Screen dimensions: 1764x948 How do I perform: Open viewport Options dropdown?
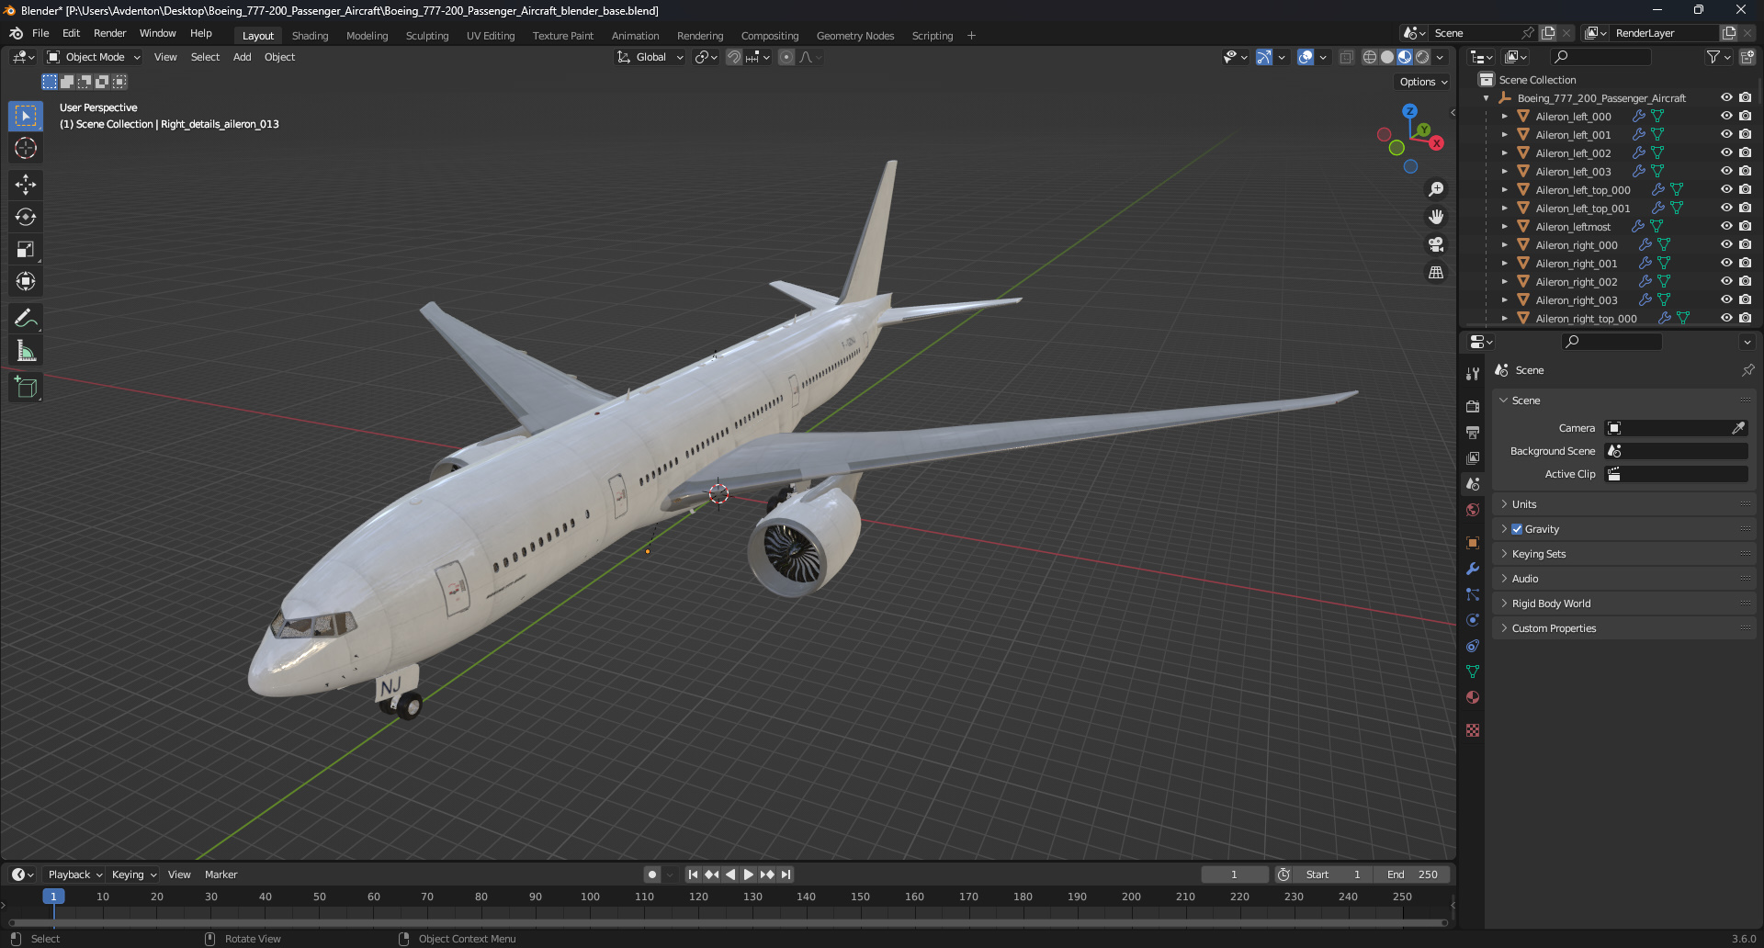click(1423, 82)
